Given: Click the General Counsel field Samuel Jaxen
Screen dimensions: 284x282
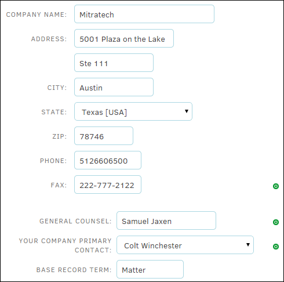Looking at the screenshot, I should click(x=166, y=220).
